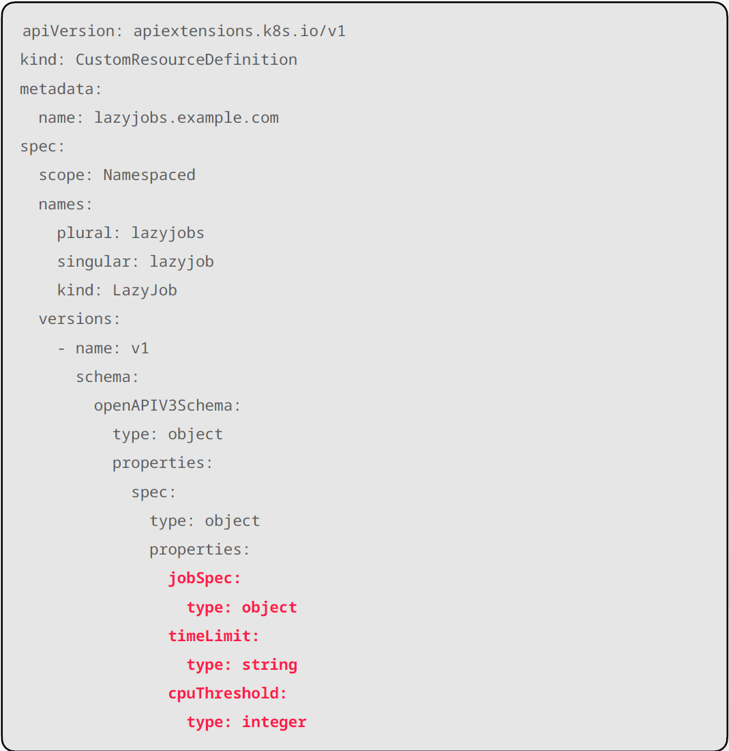Select the '- name: v1' list entry
The image size is (729, 751).
(103, 348)
